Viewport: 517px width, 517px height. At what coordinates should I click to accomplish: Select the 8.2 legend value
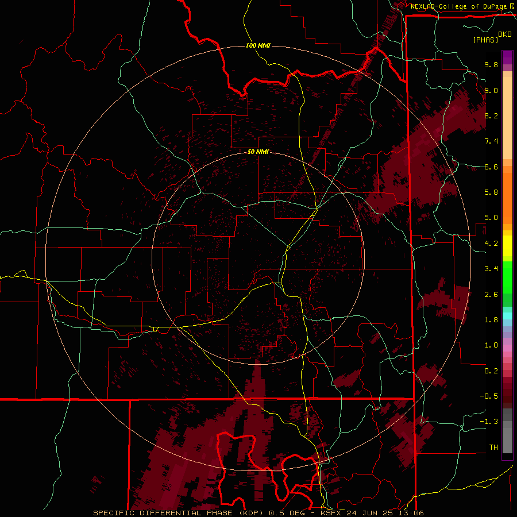click(x=491, y=115)
